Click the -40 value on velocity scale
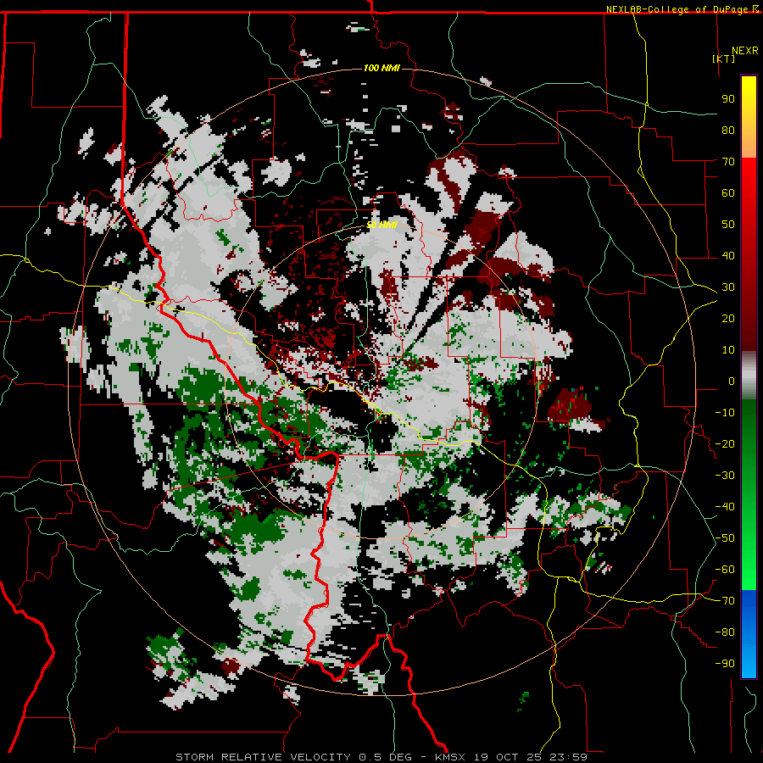The image size is (763, 763). click(725, 507)
